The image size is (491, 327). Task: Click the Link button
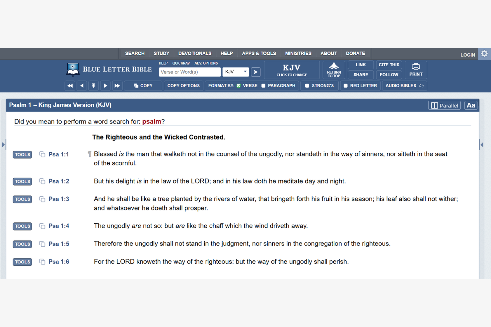[x=361, y=65]
